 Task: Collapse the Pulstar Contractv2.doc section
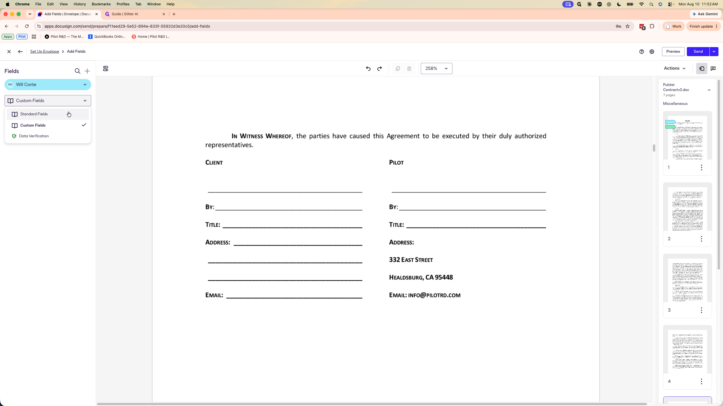coord(709,90)
